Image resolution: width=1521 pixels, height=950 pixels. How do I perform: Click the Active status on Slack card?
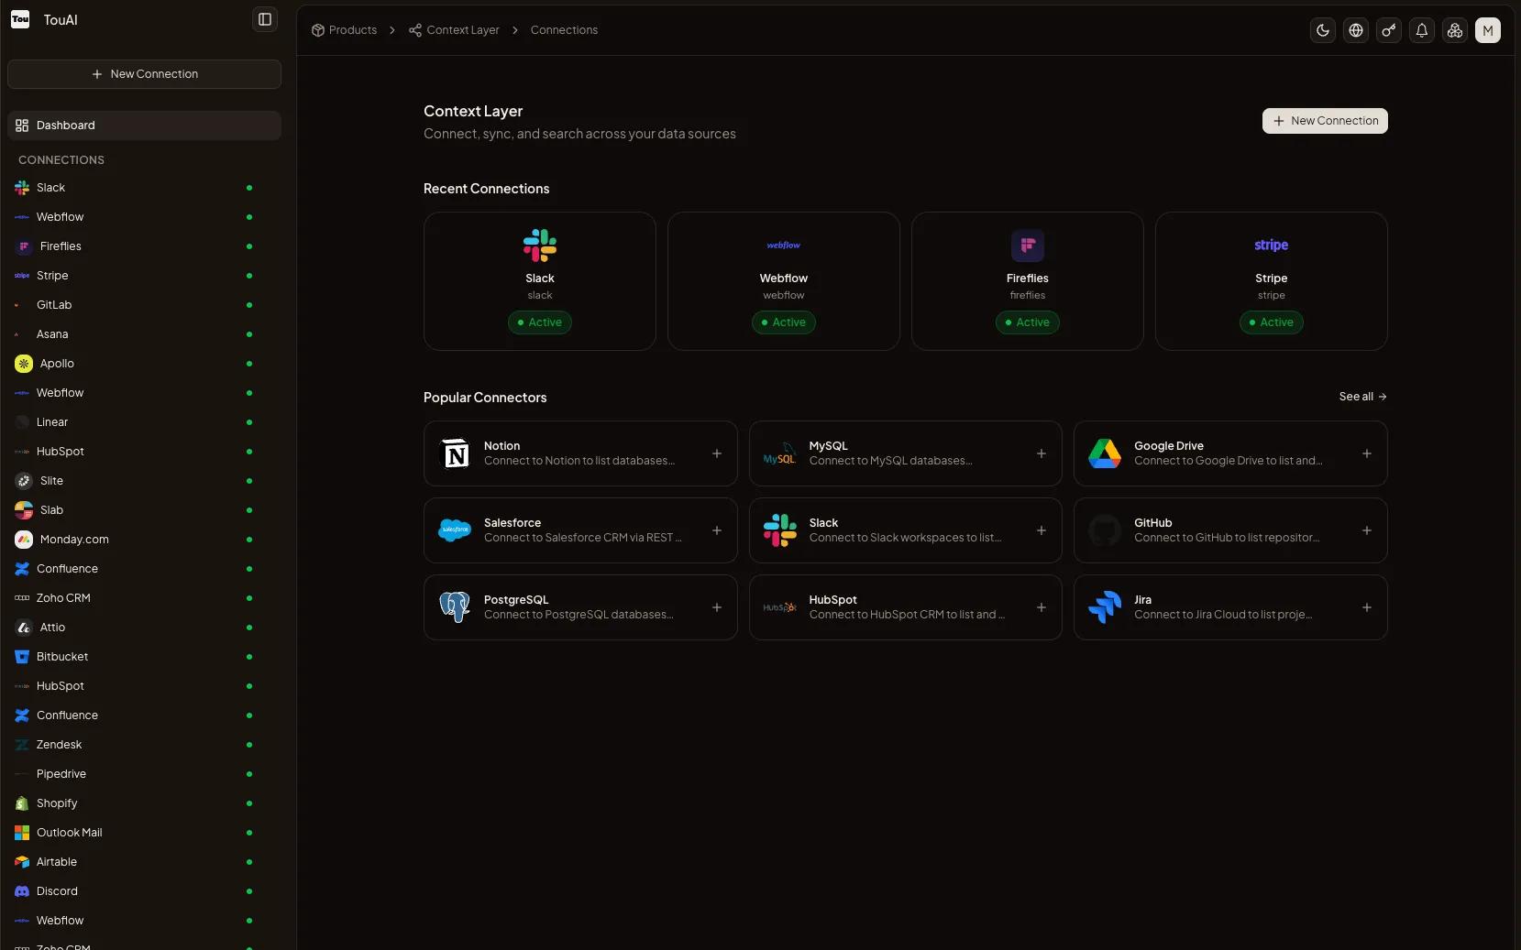pyautogui.click(x=540, y=322)
